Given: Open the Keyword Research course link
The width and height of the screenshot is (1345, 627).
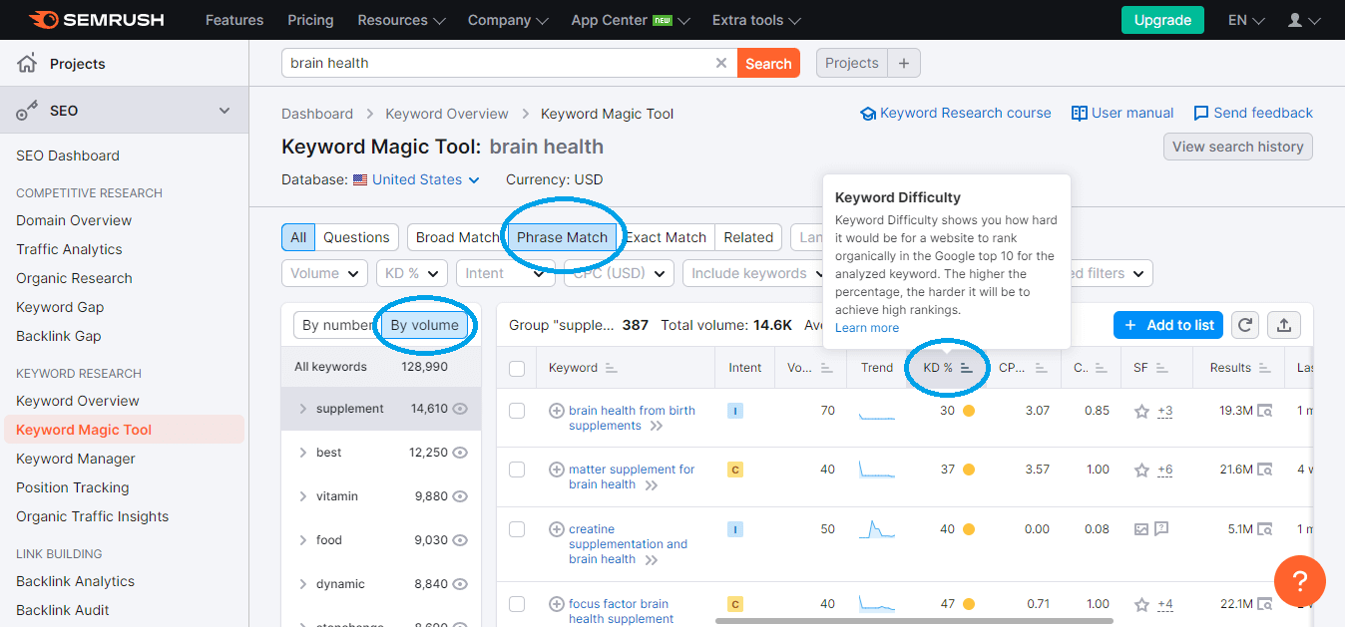Looking at the screenshot, I should 955,114.
